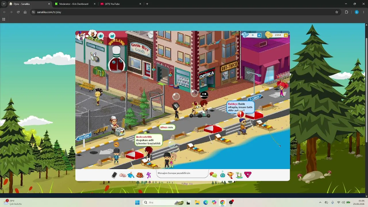Click the ice cream vendor character
The image size is (368, 207).
coord(115,125)
